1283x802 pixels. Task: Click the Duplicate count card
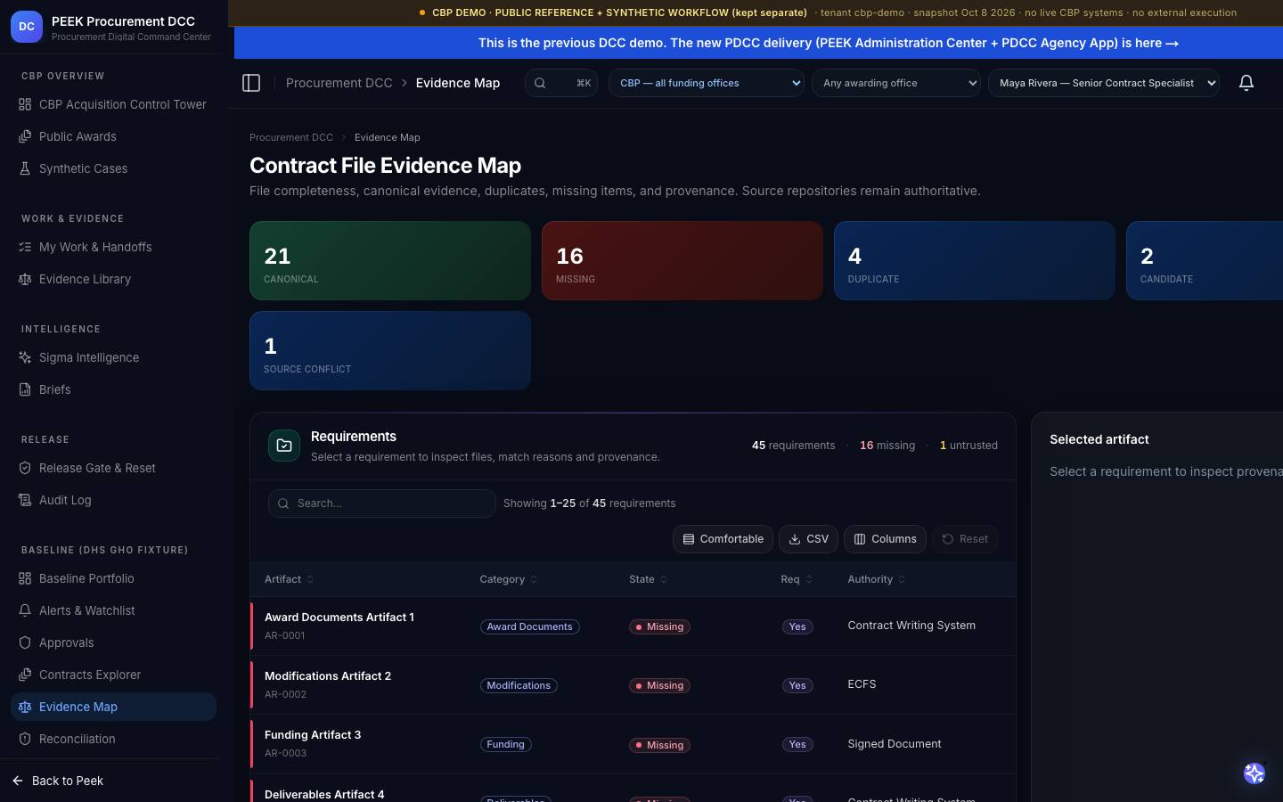tap(975, 261)
